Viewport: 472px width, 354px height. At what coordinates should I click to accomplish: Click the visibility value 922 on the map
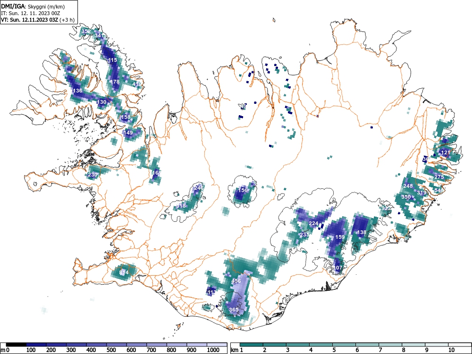pyautogui.click(x=386, y=208)
